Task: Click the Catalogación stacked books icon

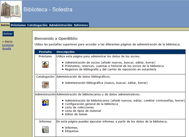Action: click(x=45, y=85)
